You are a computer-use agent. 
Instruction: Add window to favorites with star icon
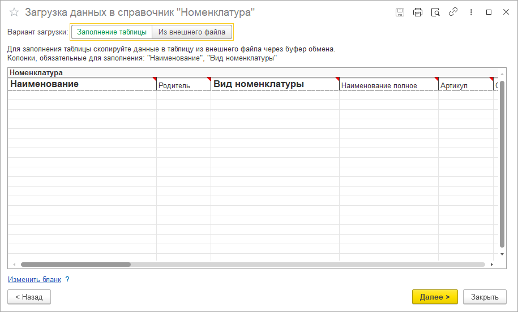point(14,12)
